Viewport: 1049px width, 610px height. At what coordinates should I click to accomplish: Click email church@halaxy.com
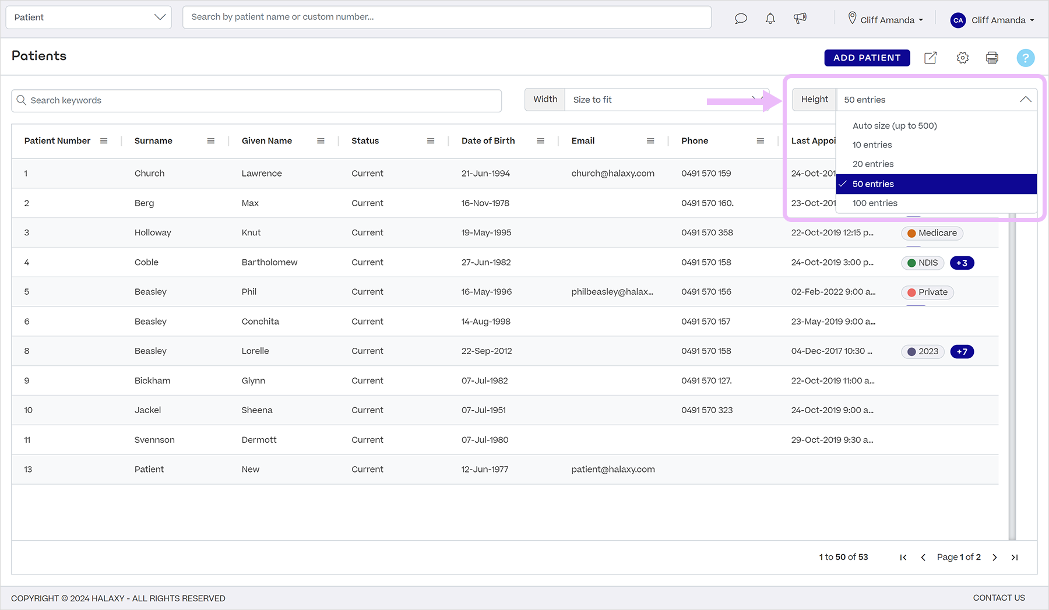[x=613, y=174]
